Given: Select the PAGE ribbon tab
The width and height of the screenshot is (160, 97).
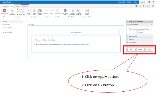Looking at the screenshot, I should click(12, 6).
